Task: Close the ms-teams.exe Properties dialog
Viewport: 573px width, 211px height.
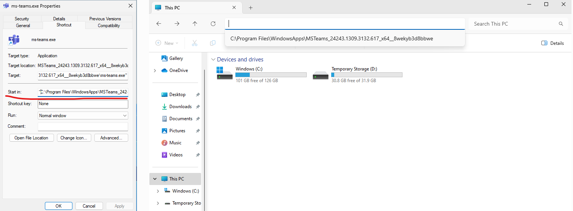Action: pos(131,6)
